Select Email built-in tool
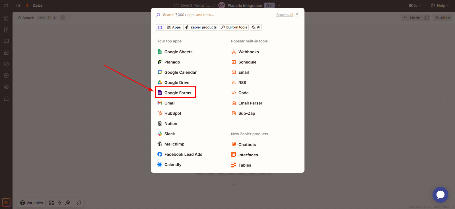 click(x=240, y=72)
